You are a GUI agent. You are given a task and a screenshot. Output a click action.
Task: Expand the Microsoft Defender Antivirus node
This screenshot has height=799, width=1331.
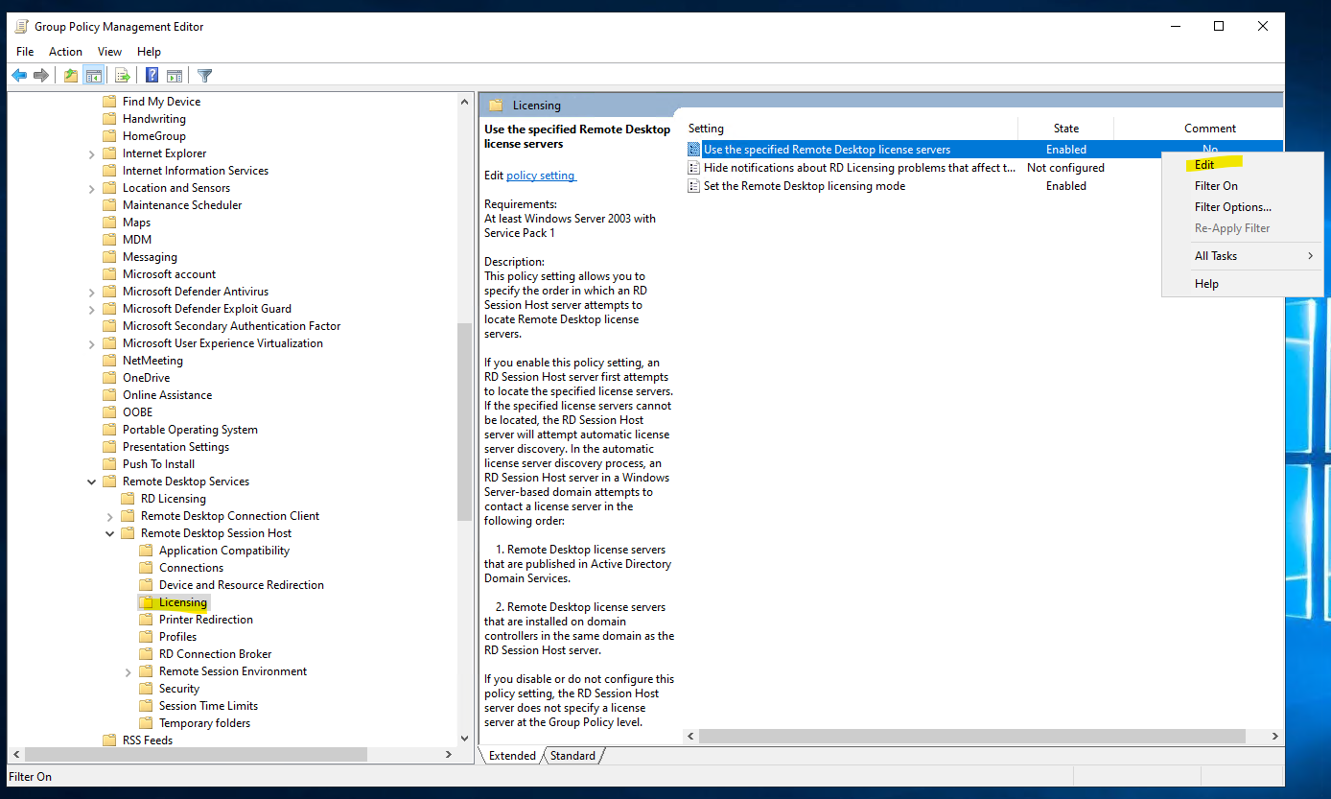(x=92, y=292)
